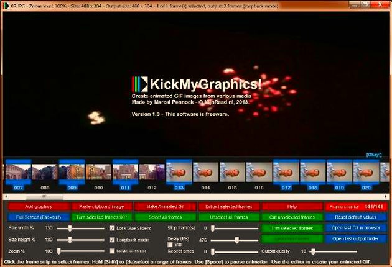Click the window minimize icon

pyautogui.click(x=354, y=4)
